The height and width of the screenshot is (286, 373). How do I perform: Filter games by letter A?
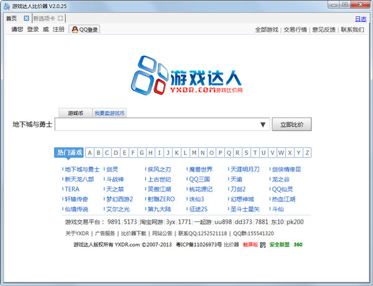pyautogui.click(x=90, y=153)
